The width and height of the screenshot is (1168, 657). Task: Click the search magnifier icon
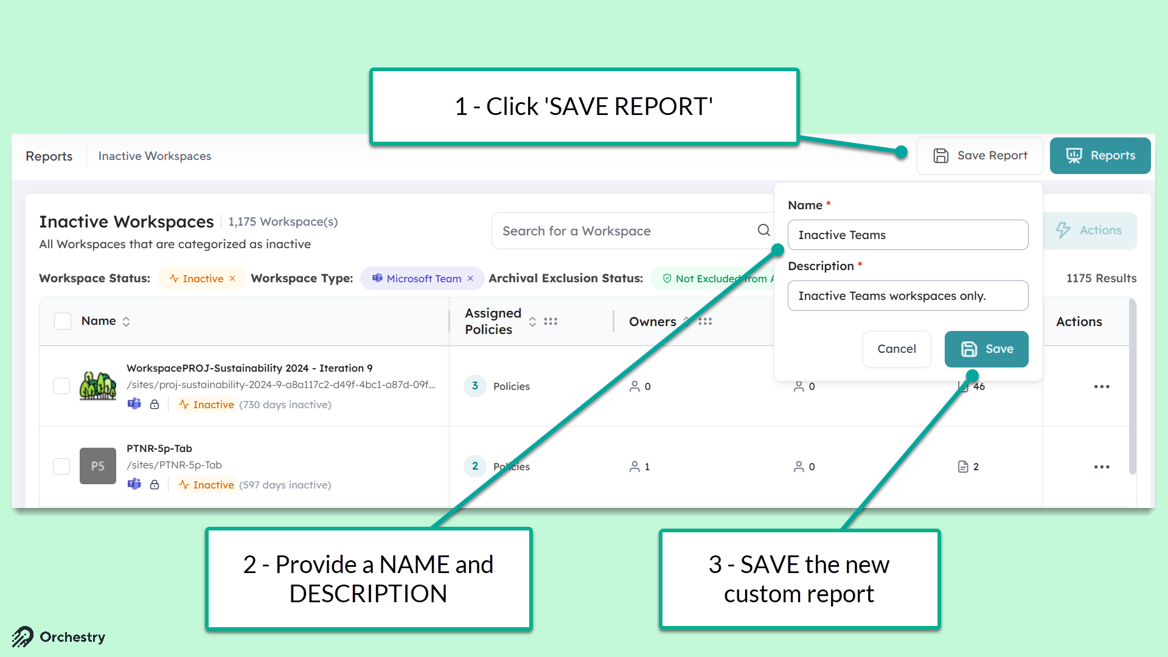pyautogui.click(x=763, y=230)
